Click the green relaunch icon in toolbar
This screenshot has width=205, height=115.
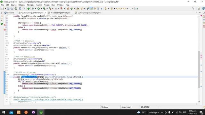click(29, 9)
